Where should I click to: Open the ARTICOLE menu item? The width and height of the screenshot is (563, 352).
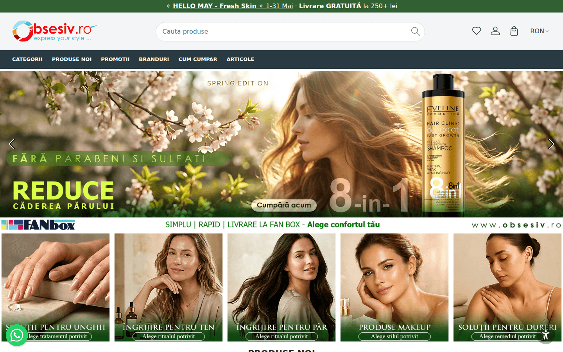[x=240, y=59]
